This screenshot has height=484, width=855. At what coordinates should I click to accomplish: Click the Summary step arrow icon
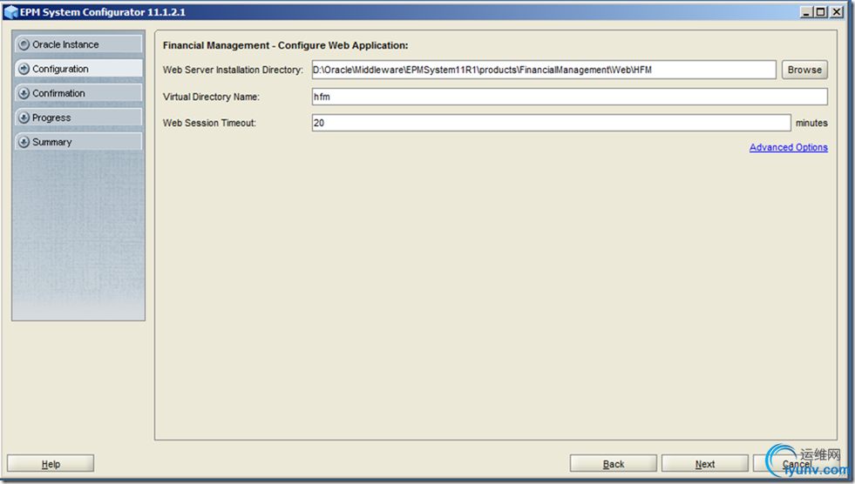pyautogui.click(x=24, y=142)
